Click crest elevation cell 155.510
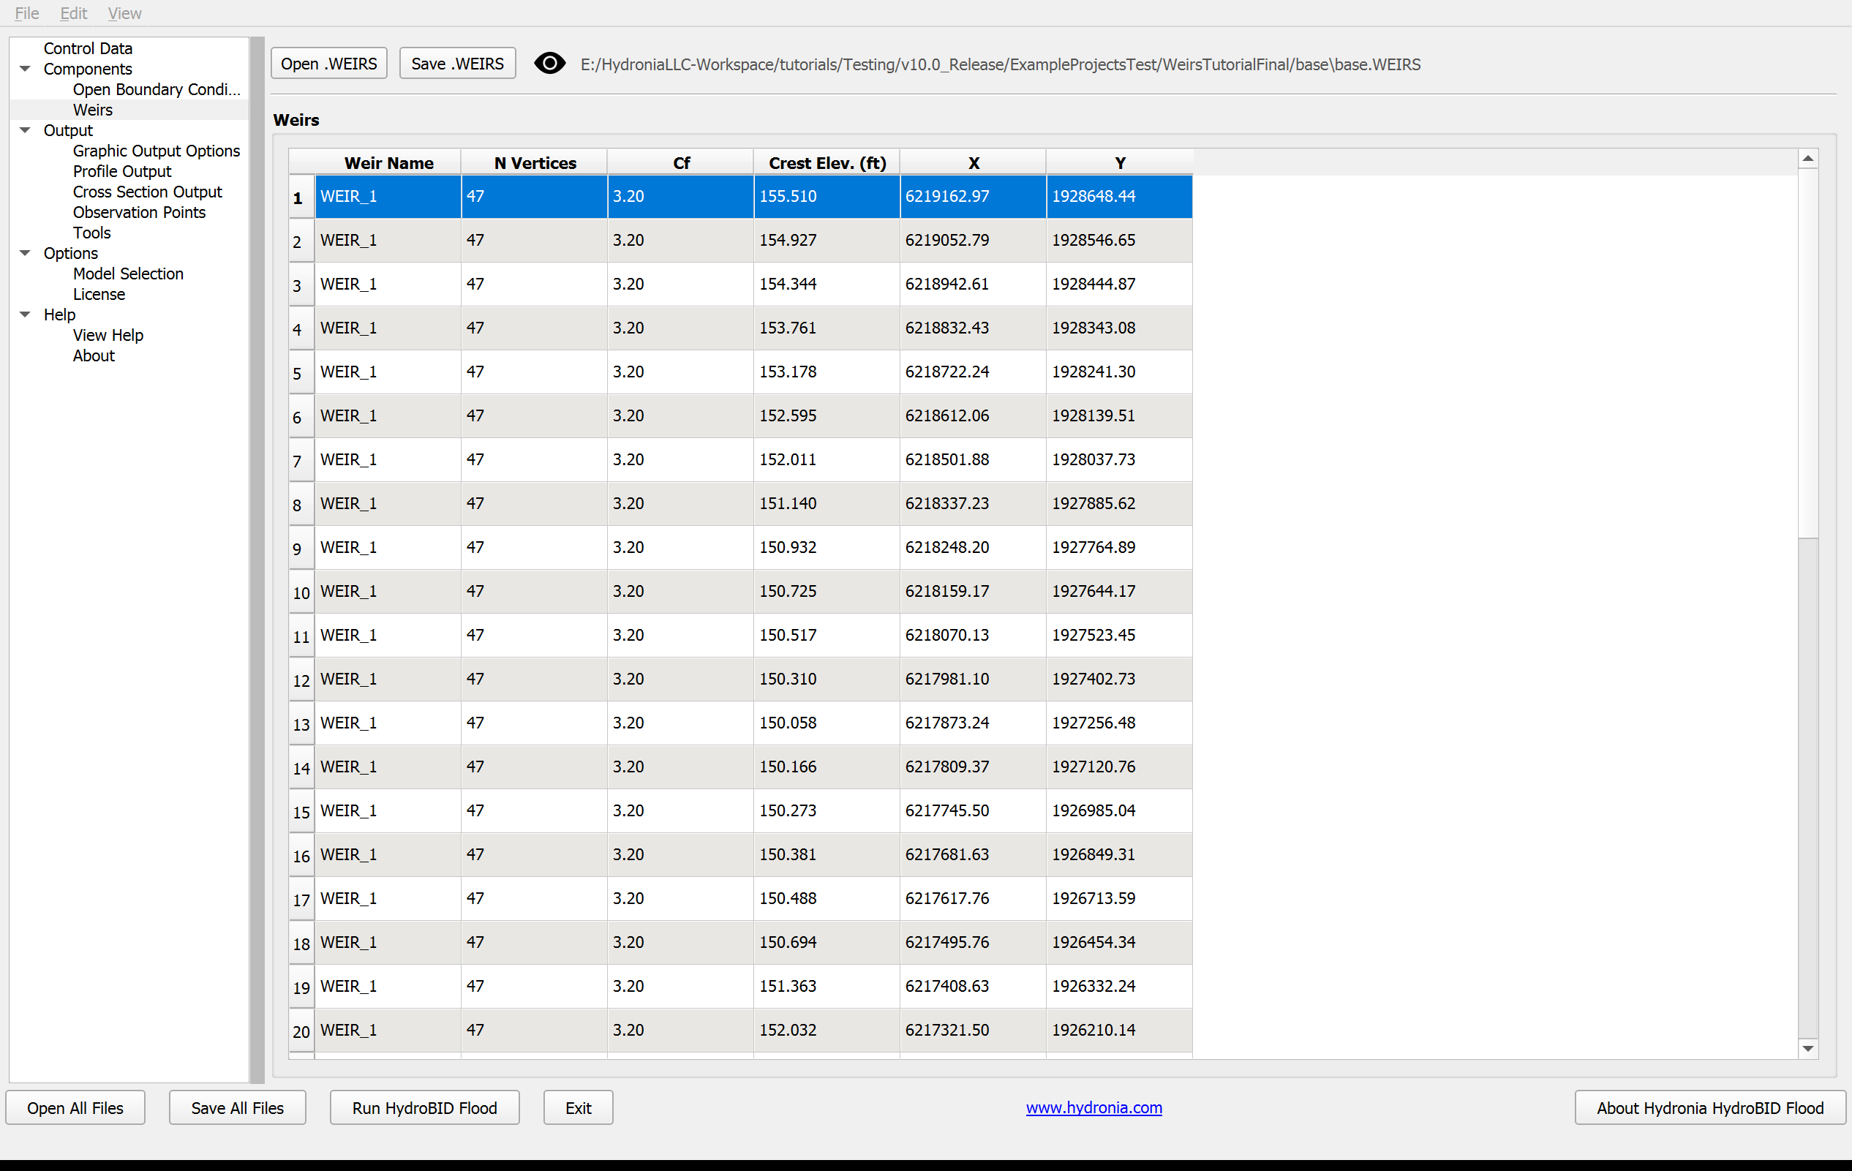This screenshot has height=1171, width=1852. [x=827, y=197]
